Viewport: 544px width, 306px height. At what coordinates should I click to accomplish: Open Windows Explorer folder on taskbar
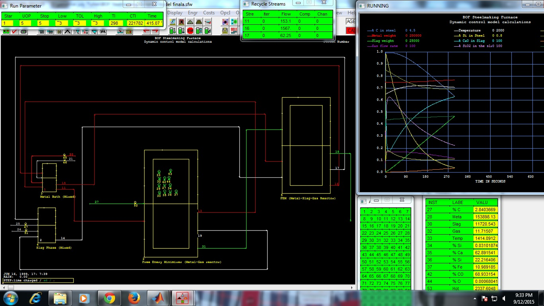click(60, 298)
